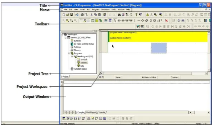Insert a new normally open contact
The image size is (213, 125).
(x=119, y=21)
